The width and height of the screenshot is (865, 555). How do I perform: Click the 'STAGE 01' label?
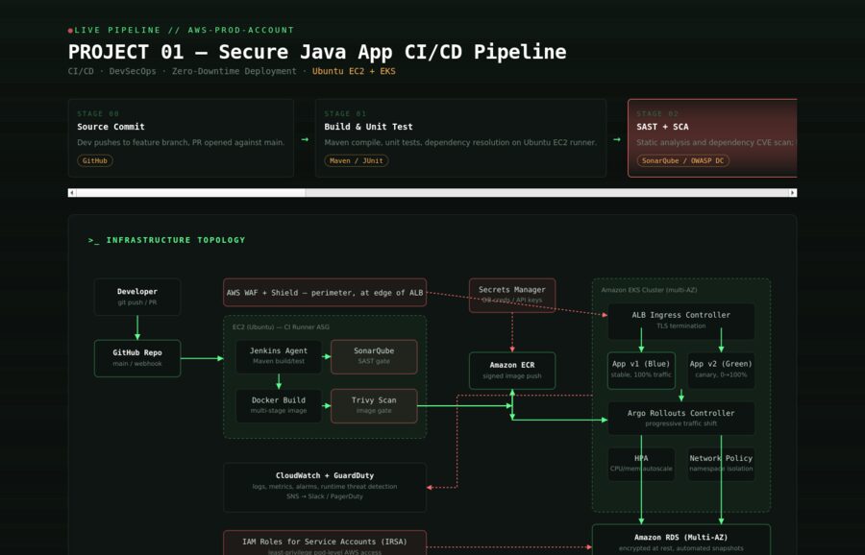tap(345, 114)
